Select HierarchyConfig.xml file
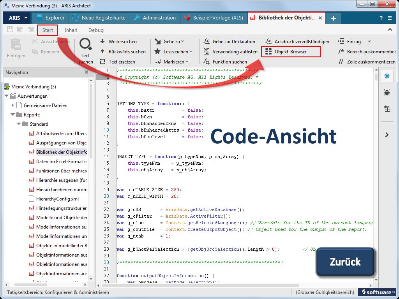The height and width of the screenshot is (299, 399). (57, 199)
